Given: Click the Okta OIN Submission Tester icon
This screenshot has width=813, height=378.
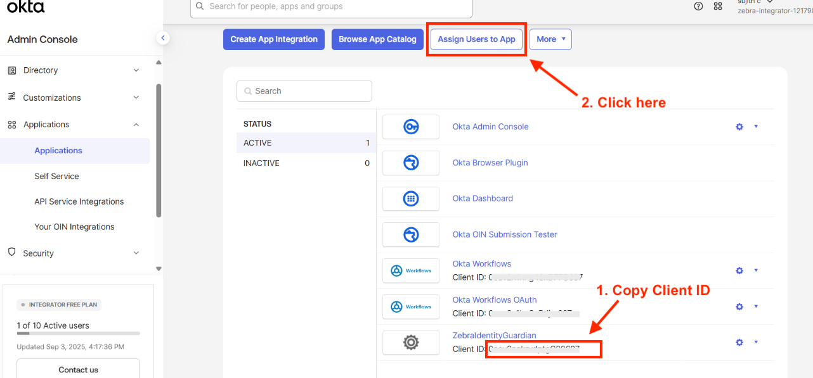Looking at the screenshot, I should click(411, 235).
